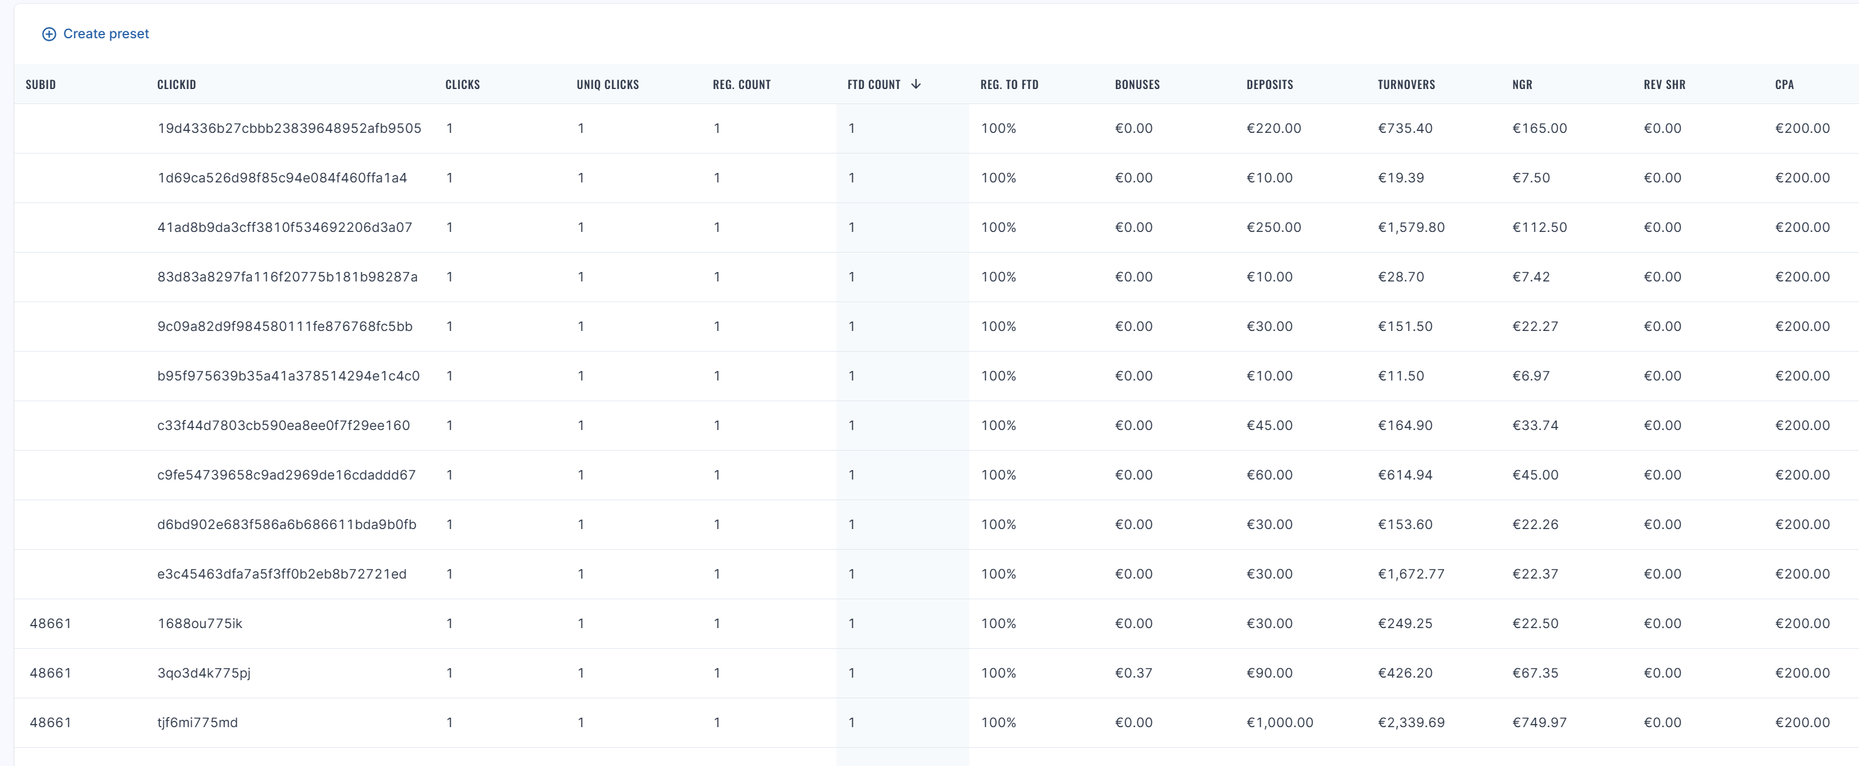Screen dimensions: 1859x766
Task: Select click ID d6bd902e683f586a6b686611bda9b0fb
Action: click(287, 525)
